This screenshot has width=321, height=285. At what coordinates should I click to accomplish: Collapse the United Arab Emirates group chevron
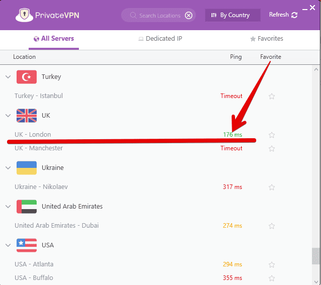click(8, 207)
